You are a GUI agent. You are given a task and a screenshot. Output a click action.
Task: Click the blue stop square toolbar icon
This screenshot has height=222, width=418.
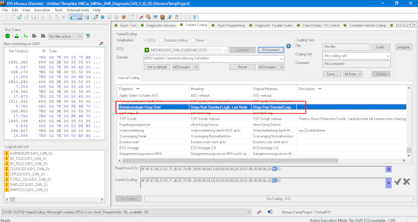click(x=103, y=17)
